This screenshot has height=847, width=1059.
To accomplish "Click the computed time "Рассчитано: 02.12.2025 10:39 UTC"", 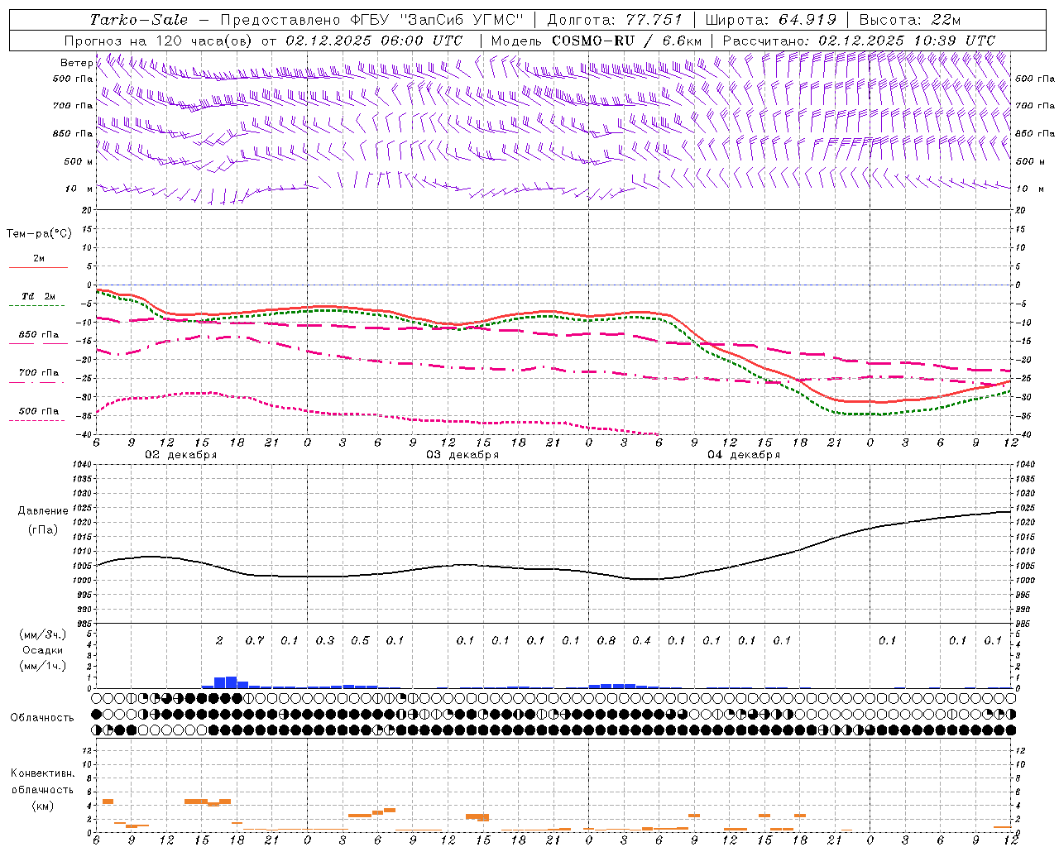I will 859,41.
